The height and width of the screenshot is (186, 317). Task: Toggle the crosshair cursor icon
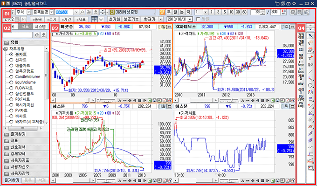click(94, 19)
